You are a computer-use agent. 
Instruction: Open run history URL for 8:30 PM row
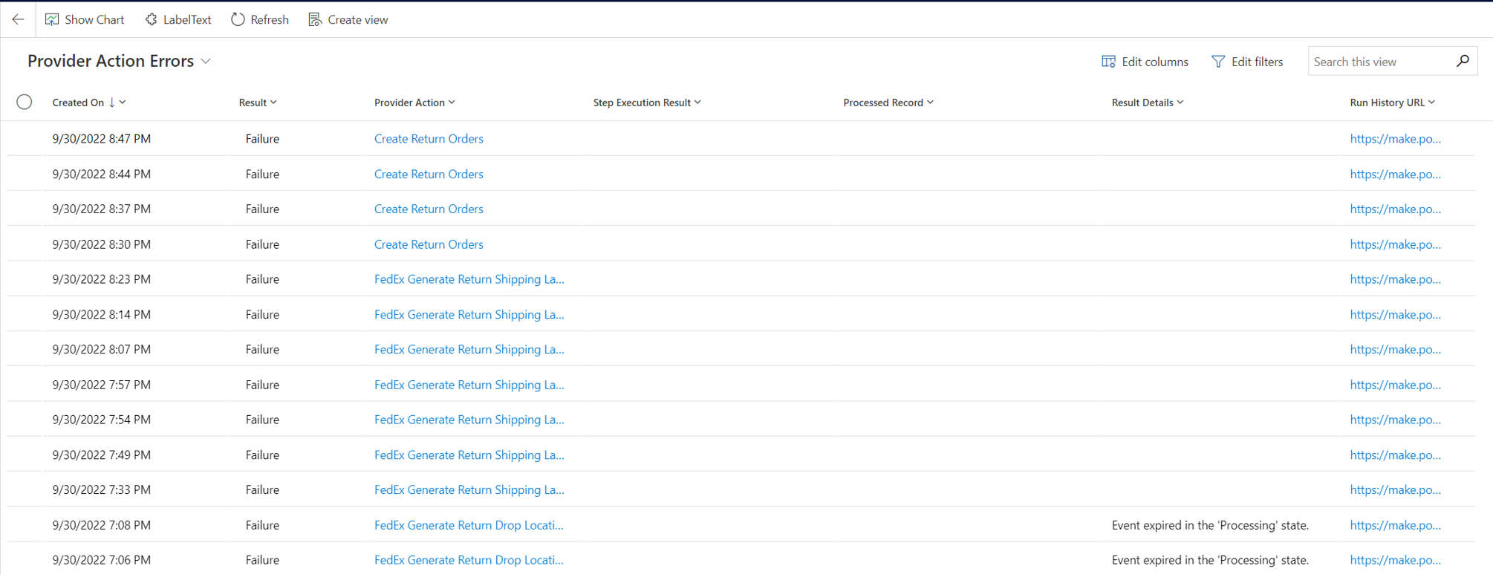(1396, 244)
